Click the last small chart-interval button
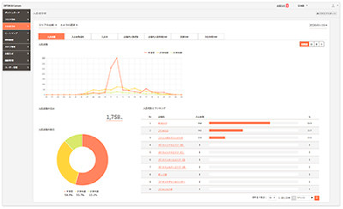 [x=322, y=44]
